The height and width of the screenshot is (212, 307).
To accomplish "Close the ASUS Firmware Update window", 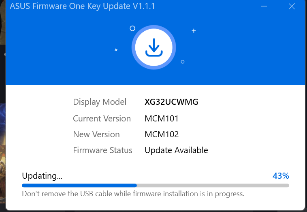I will pyautogui.click(x=292, y=6).
